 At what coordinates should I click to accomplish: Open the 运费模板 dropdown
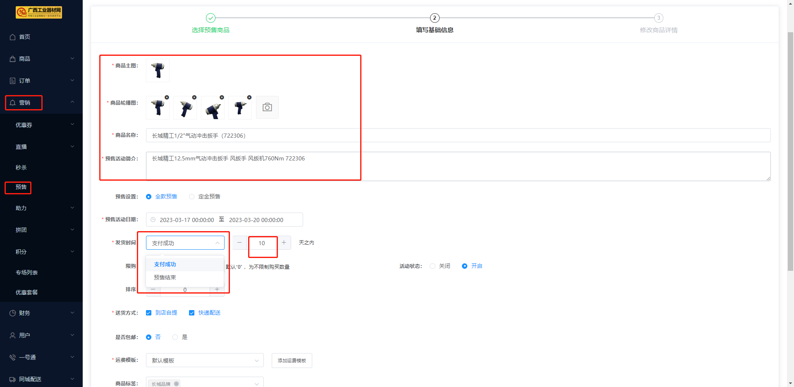(205, 361)
